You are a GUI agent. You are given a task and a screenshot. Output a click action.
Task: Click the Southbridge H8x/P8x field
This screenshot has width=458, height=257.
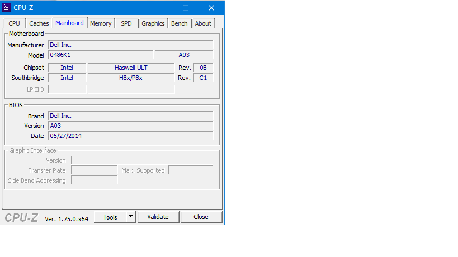tap(131, 78)
